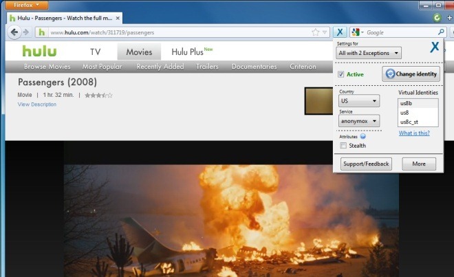This screenshot has width=454, height=277.
Task: Open the Criterion link
Action: (x=303, y=67)
